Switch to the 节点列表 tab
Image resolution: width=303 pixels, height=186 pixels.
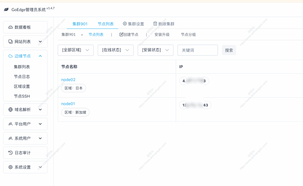(x=106, y=24)
